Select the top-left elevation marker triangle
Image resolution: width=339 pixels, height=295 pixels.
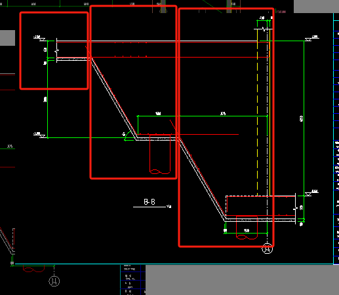point(42,39)
